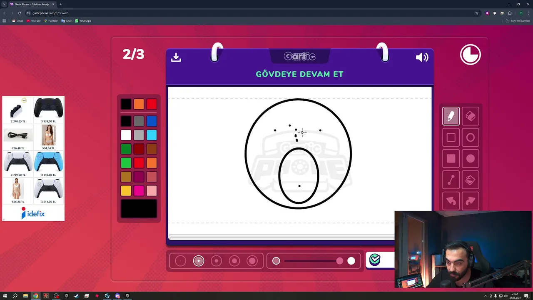Bookmark this page with the star icon
The width and height of the screenshot is (533, 300).
point(477,13)
